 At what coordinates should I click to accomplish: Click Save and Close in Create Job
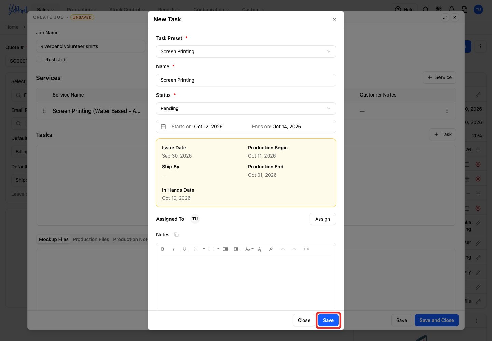[x=437, y=320]
